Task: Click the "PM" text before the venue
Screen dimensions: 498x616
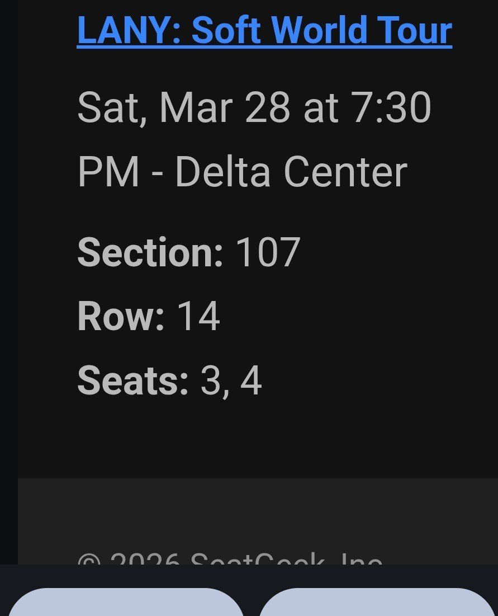Action: pos(108,172)
